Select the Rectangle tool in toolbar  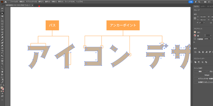[x=2, y=21]
